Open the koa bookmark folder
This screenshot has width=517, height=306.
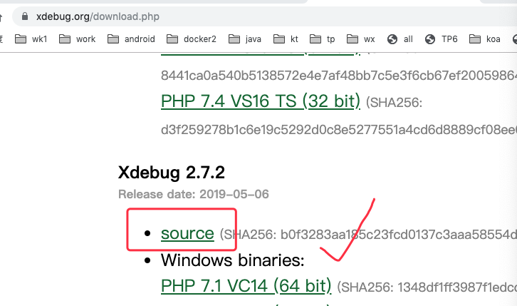click(x=485, y=39)
